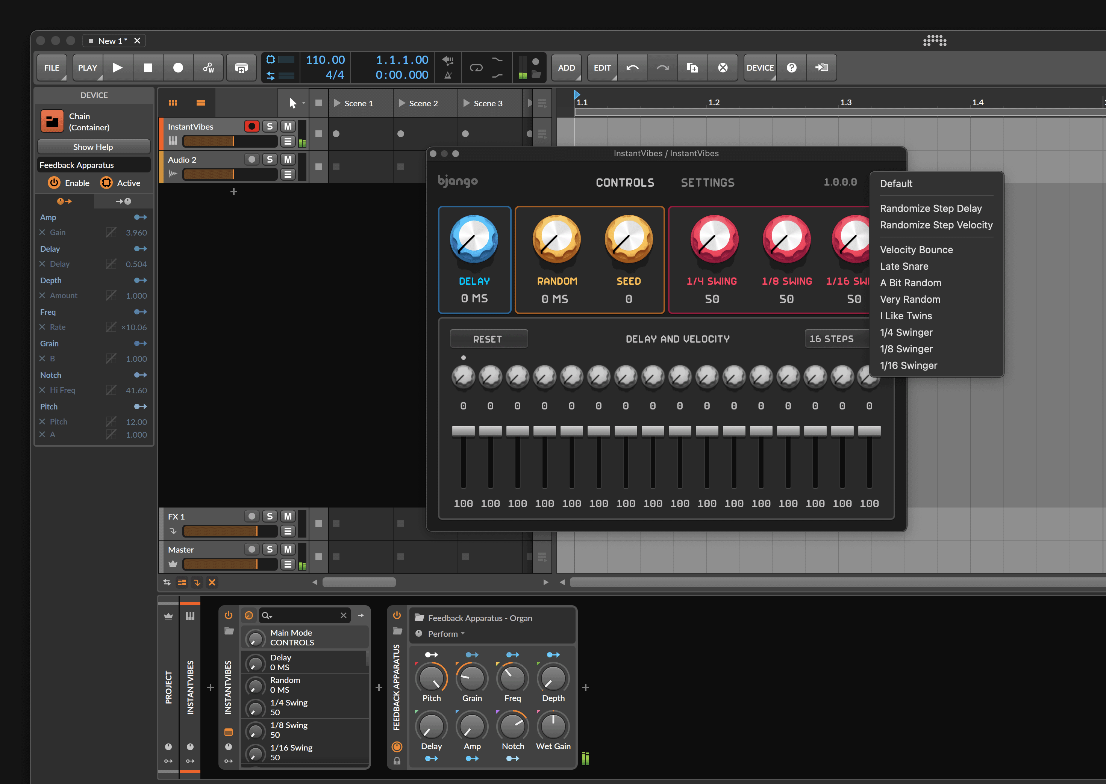Click the Pitch modulation routing arrow in inspector
The width and height of the screenshot is (1106, 784).
140,406
